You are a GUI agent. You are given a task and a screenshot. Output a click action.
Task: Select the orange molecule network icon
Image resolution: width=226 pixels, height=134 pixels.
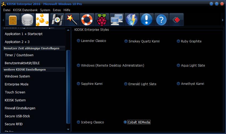(x=42, y=20)
